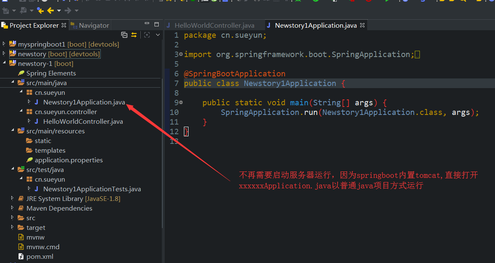Expand the folded imports box marker
The height and width of the screenshot is (263, 495).
pyautogui.click(x=417, y=55)
